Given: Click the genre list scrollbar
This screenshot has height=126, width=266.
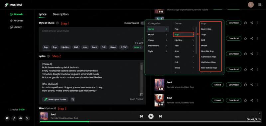Looking at the screenshot, I should click(196, 40).
